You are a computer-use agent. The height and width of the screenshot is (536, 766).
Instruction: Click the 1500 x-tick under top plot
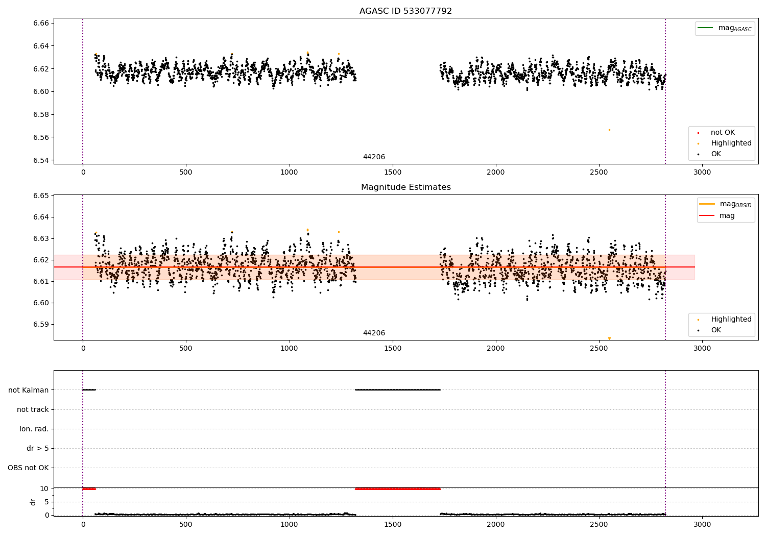point(392,173)
